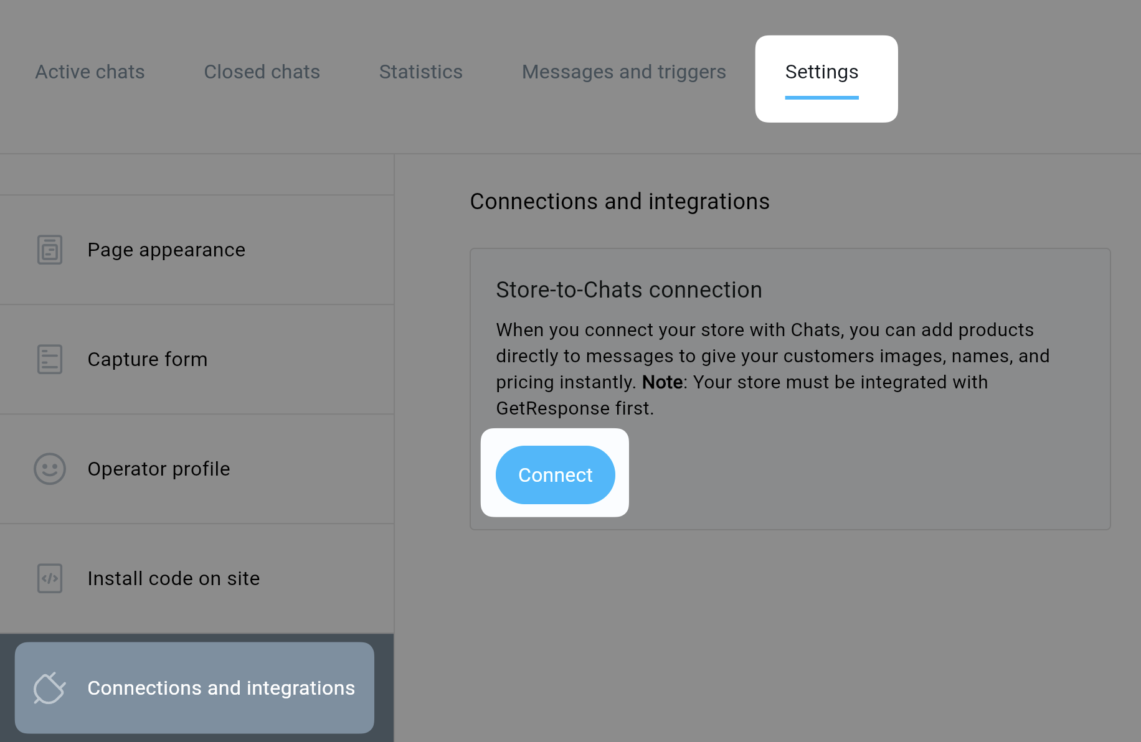Click the Capture form icon
Viewport: 1141px width, 742px height.
pos(50,359)
